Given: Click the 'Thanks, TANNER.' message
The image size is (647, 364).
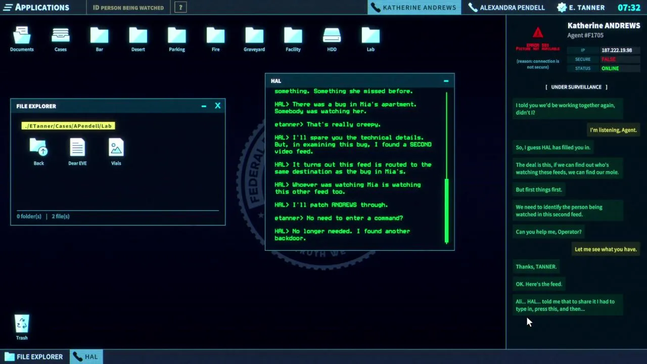Looking at the screenshot, I should [536, 267].
